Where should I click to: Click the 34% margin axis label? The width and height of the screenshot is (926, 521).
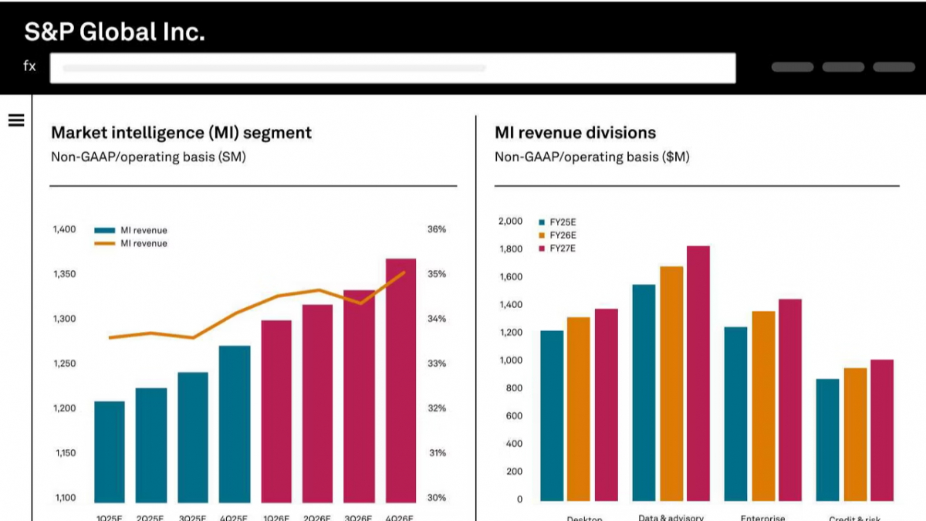coord(437,319)
